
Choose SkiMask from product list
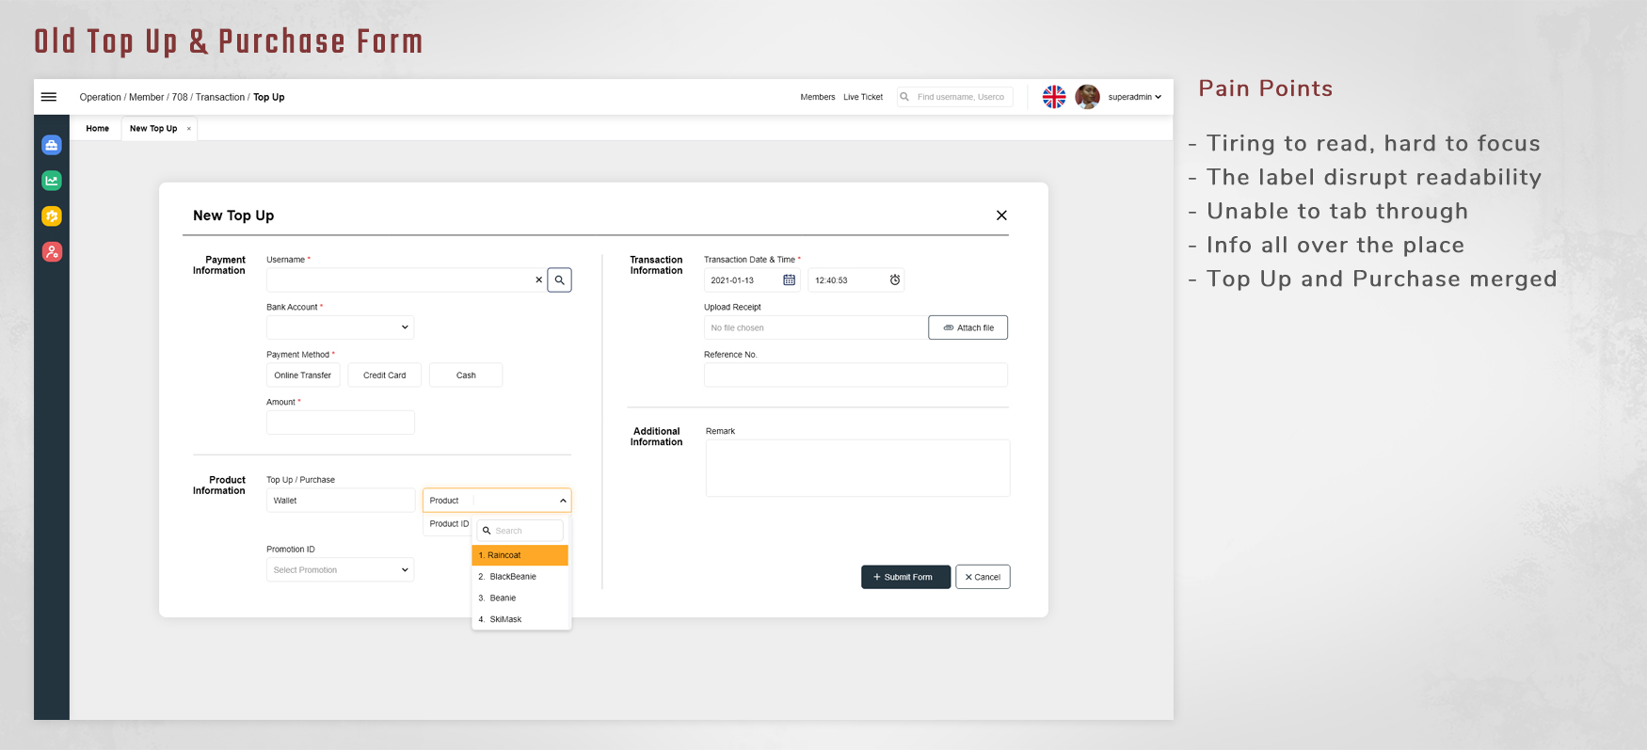point(520,619)
